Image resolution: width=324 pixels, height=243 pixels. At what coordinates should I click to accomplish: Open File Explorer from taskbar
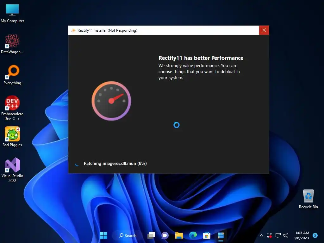click(179, 235)
